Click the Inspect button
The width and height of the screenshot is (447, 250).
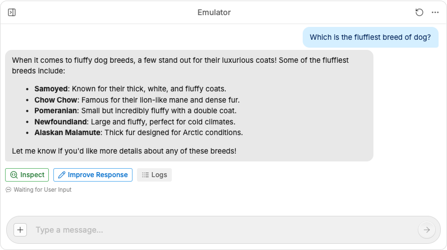[x=27, y=175]
